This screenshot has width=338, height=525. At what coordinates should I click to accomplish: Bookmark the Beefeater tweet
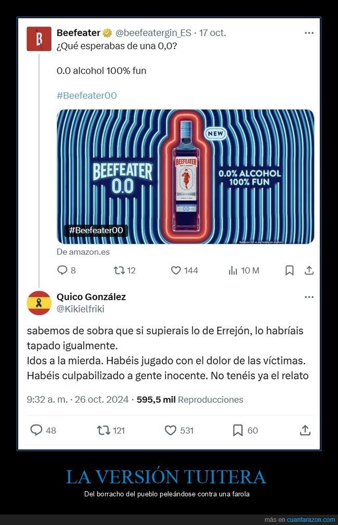(290, 270)
